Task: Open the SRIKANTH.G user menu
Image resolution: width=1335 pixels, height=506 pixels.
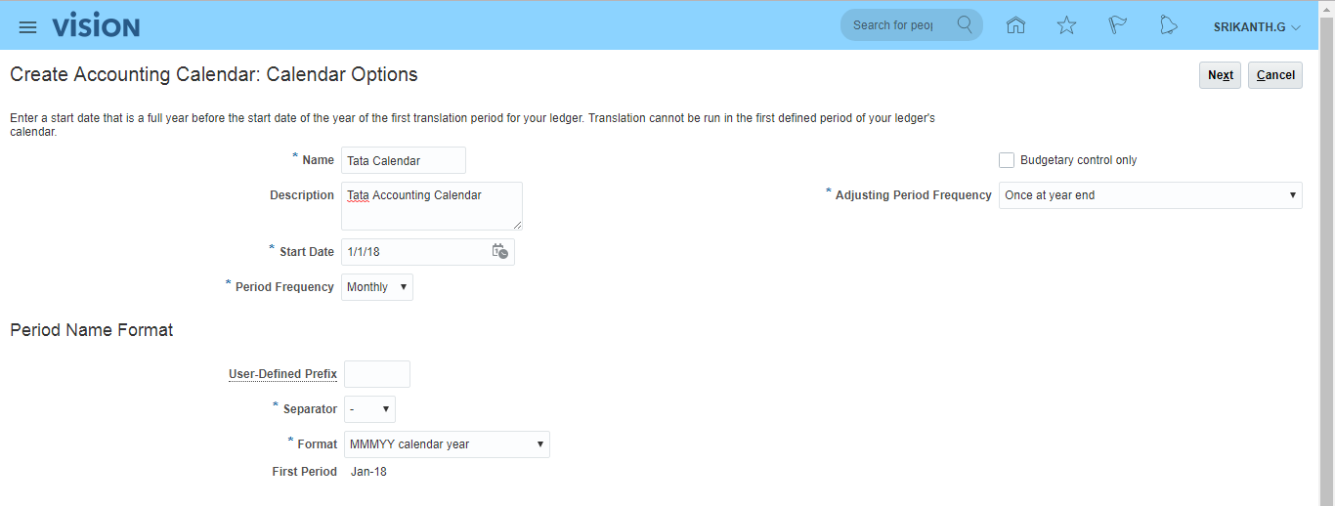Action: point(1257,27)
